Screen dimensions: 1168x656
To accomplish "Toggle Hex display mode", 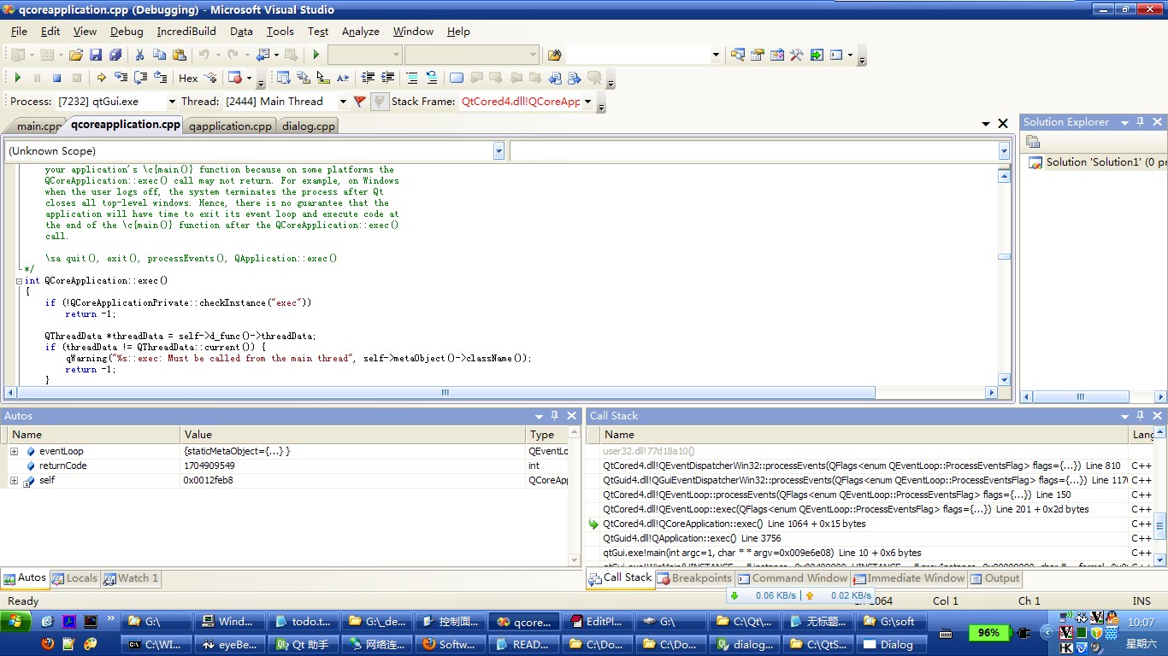I will 188,78.
